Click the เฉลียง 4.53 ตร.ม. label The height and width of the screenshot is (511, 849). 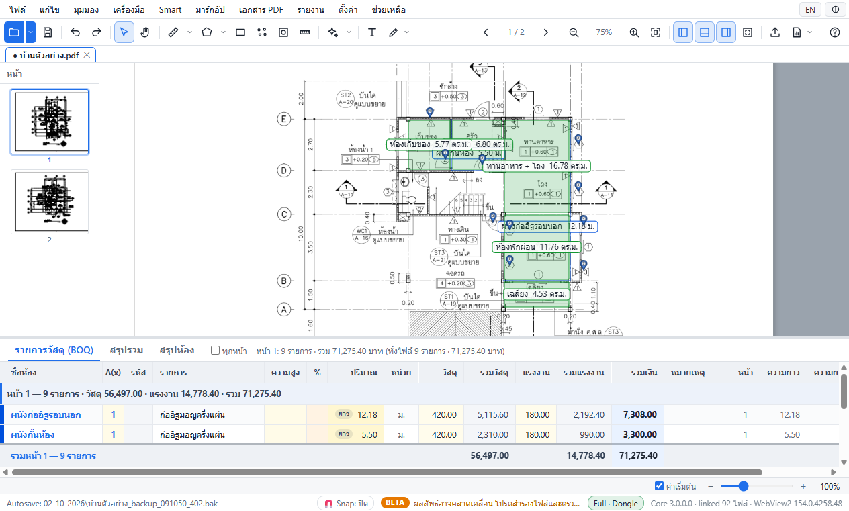click(x=537, y=294)
